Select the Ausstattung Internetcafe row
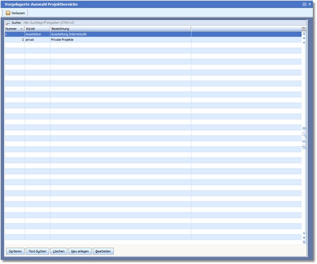This screenshot has width=317, height=264. (120, 34)
